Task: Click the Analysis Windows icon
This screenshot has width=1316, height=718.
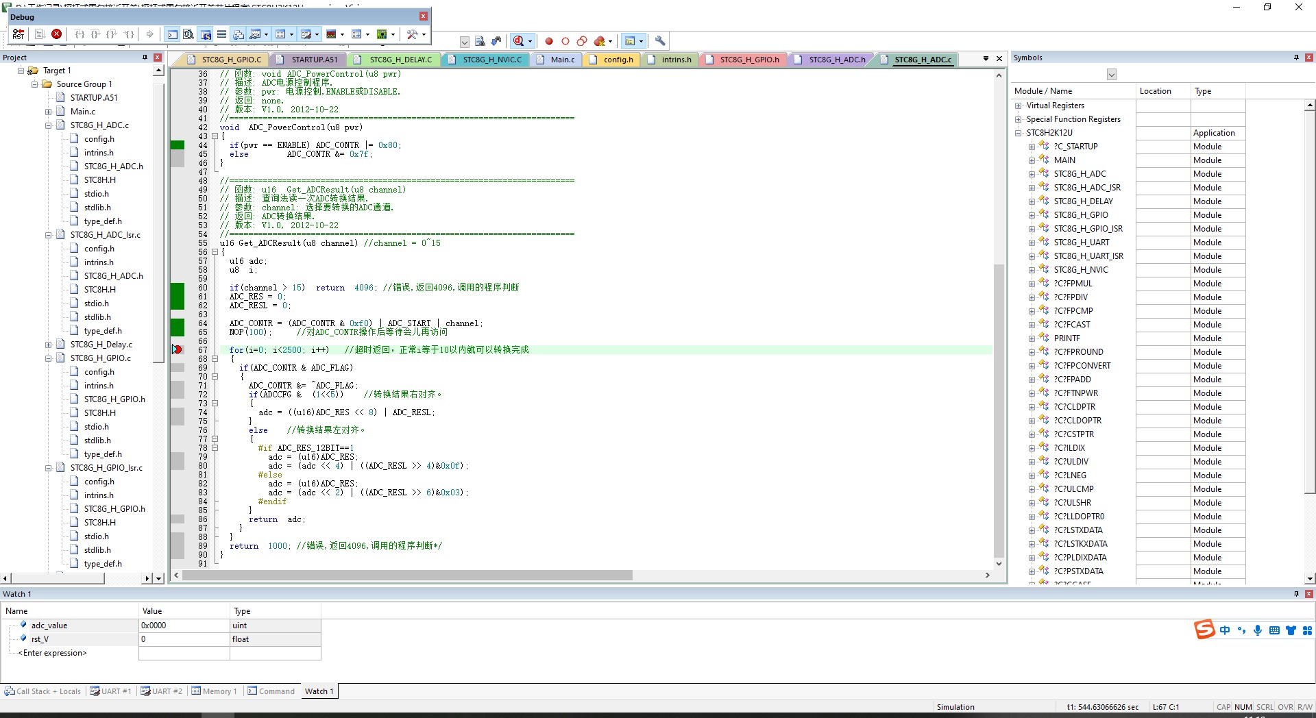Action: (331, 34)
